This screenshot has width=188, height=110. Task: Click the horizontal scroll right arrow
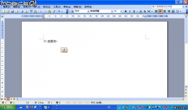click(183, 99)
